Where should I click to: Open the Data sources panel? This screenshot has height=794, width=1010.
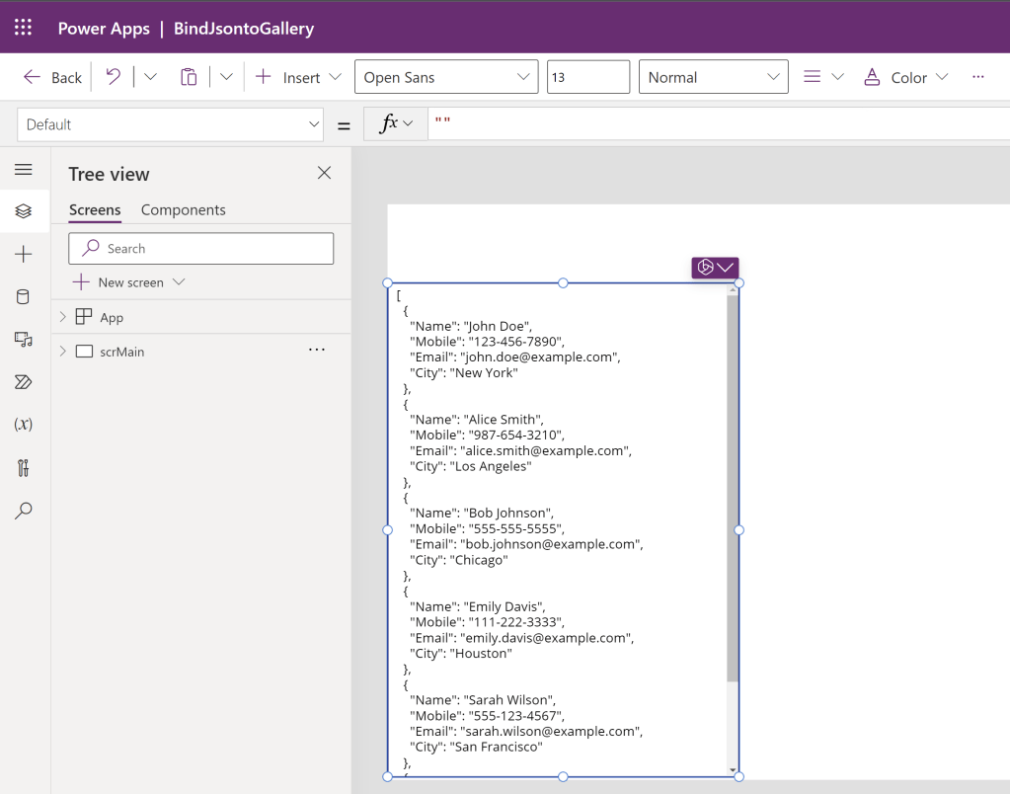(x=24, y=296)
